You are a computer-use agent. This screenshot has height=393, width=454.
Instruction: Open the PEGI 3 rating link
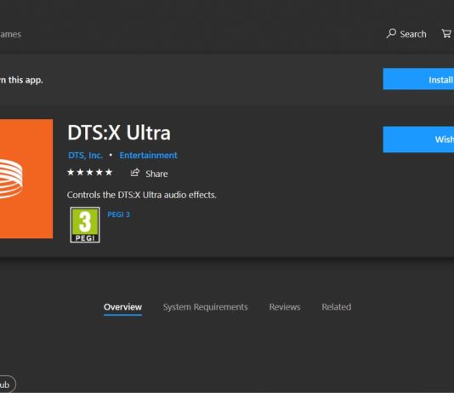[118, 214]
